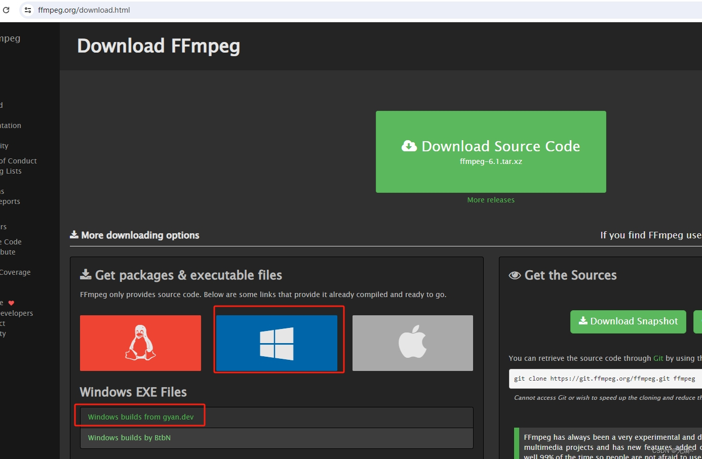Click the Windows EXE Files heading

click(133, 392)
